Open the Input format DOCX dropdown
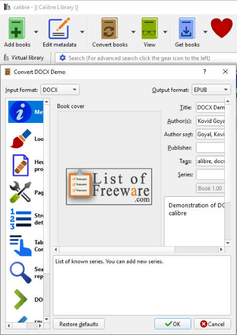Image resolution: width=237 pixels, height=335 pixels. click(60, 90)
